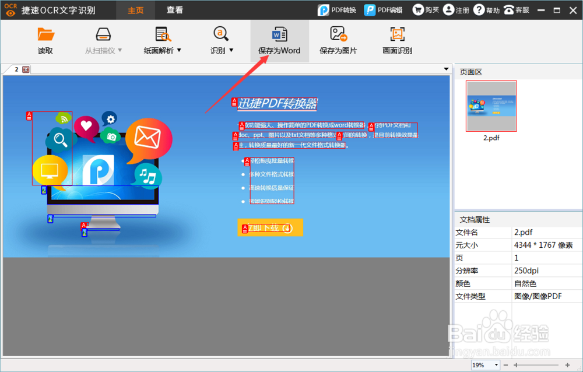Click the 注册 user icon
583x372 pixels.
(x=448, y=10)
